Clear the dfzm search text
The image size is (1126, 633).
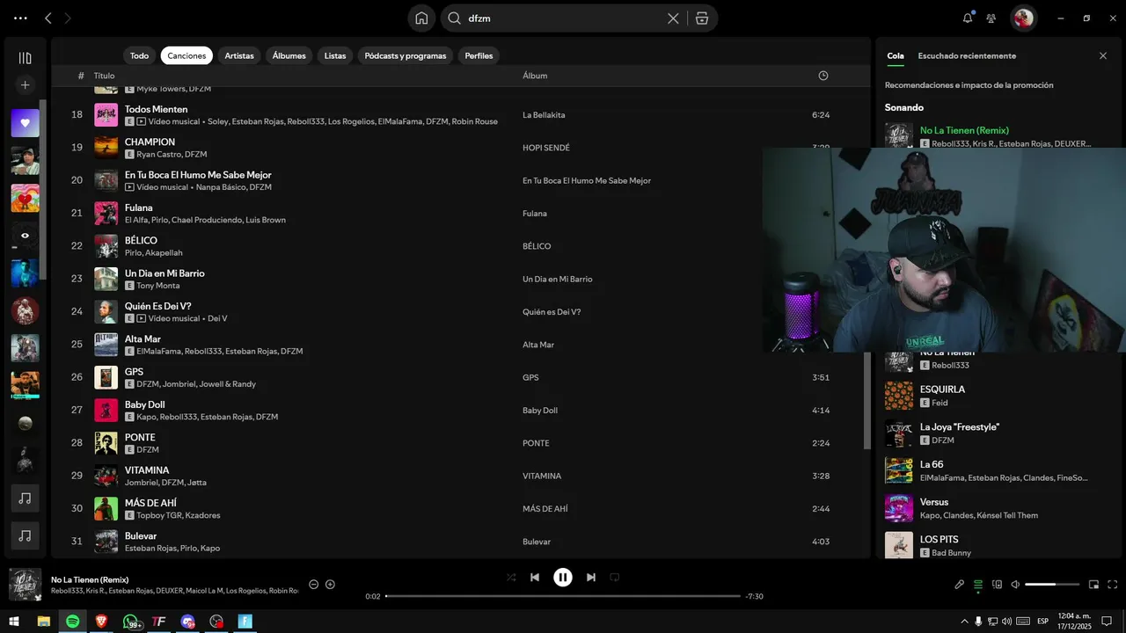pyautogui.click(x=673, y=18)
